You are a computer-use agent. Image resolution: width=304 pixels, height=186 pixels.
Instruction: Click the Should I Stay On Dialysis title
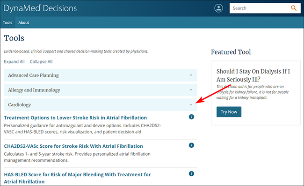[253, 76]
